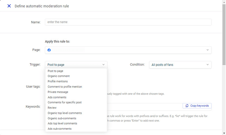Close the moderation rule dialog with X
Image resolution: width=226 pixels, height=135 pixels.
click(9, 6)
